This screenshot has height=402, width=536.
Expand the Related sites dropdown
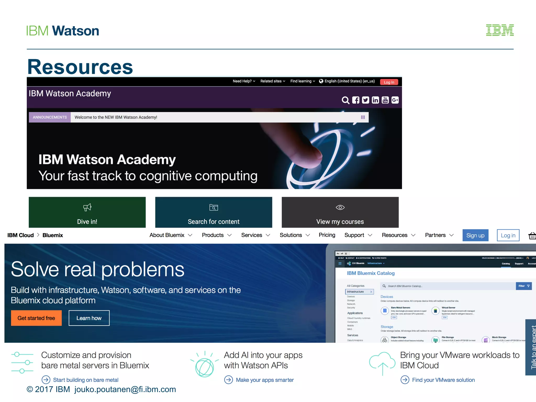coord(273,81)
